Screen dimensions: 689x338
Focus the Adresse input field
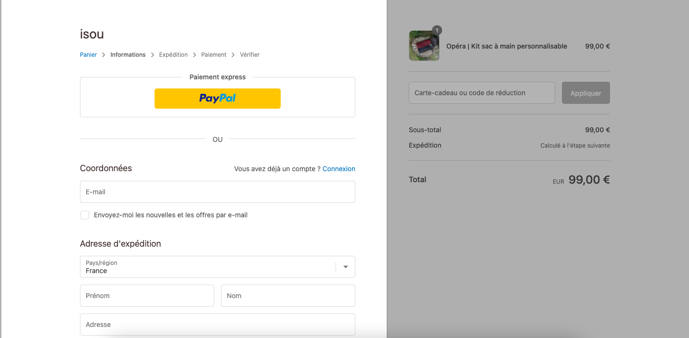pyautogui.click(x=218, y=325)
